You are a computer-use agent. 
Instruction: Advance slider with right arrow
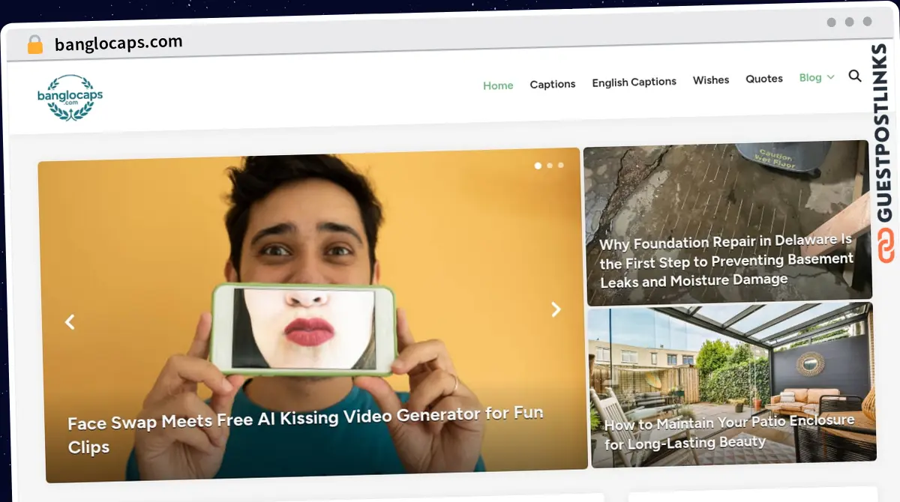point(556,309)
